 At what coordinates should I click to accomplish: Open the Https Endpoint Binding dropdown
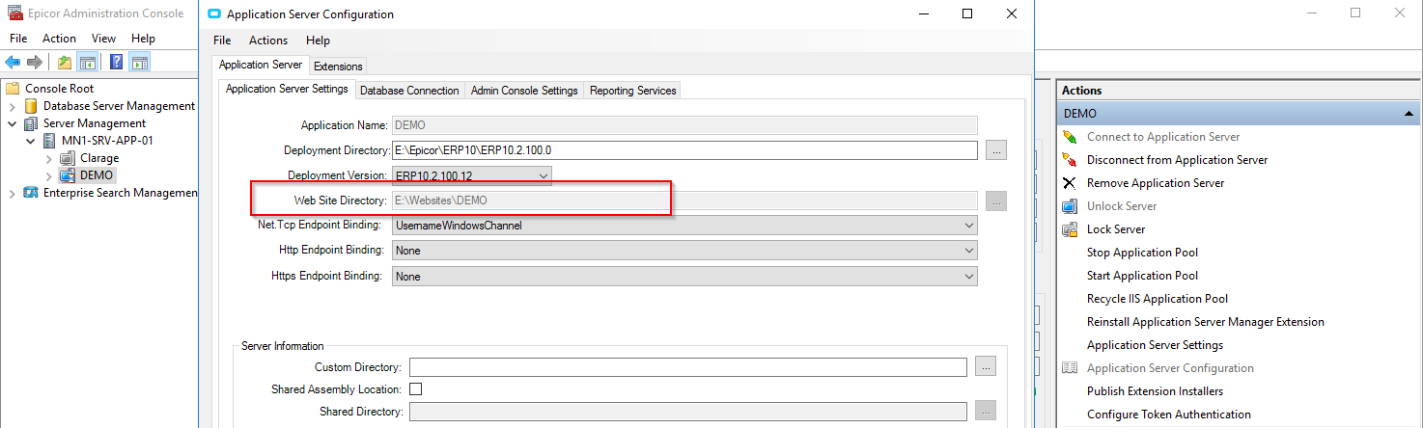click(x=968, y=277)
